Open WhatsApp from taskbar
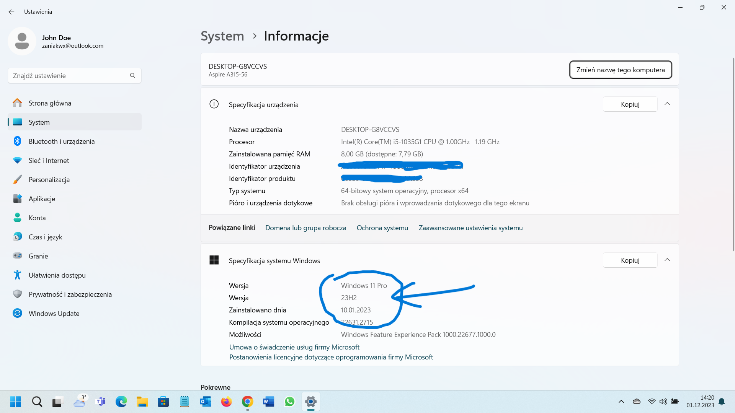 [290, 402]
